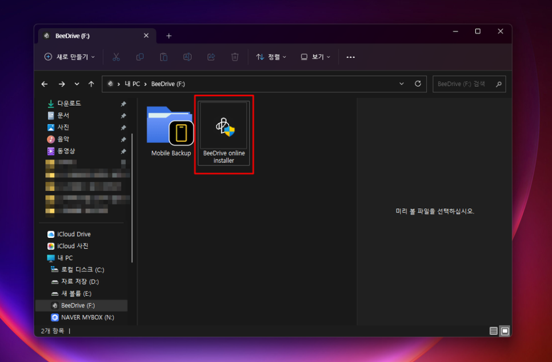This screenshot has width=552, height=362.
Task: Open the 새로 만들기 dropdown
Action: pos(70,57)
